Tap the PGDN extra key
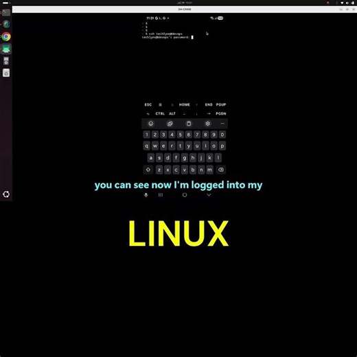This screenshot has width=357, height=357. (x=221, y=113)
